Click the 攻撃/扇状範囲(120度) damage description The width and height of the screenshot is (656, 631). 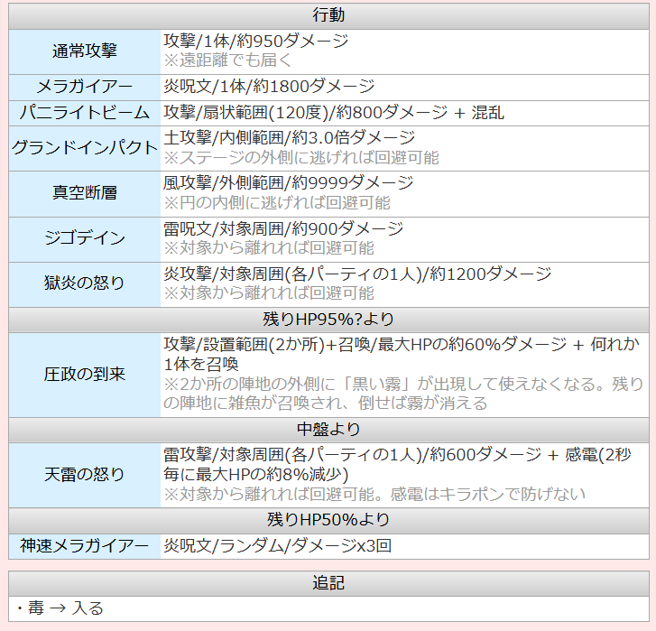click(334, 113)
